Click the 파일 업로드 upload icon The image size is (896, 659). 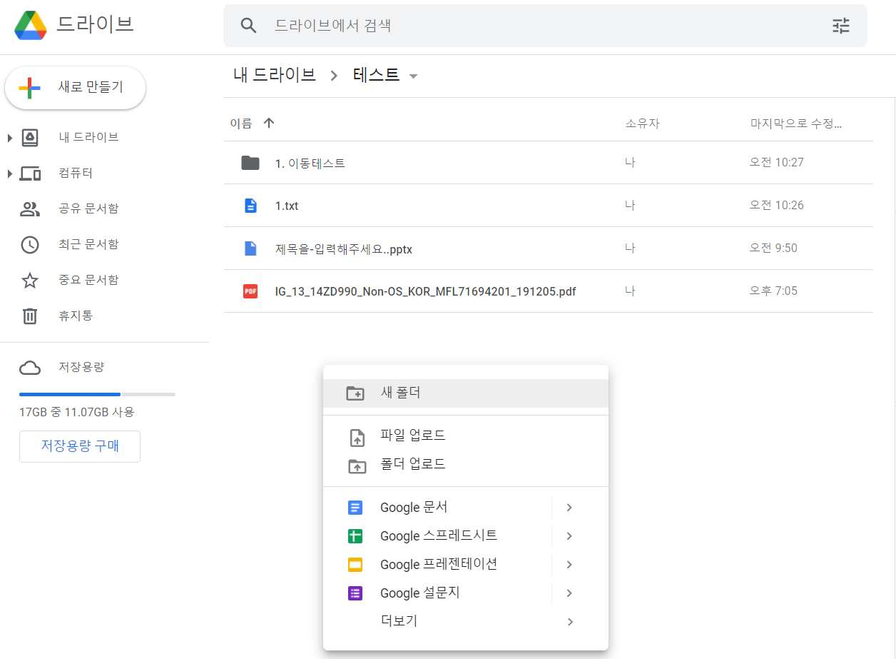pos(357,437)
